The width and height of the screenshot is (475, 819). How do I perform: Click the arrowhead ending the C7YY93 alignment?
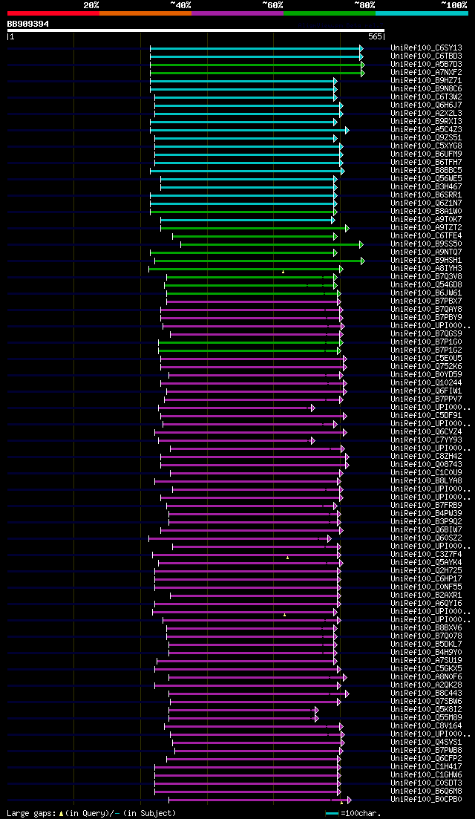pyautogui.click(x=312, y=440)
